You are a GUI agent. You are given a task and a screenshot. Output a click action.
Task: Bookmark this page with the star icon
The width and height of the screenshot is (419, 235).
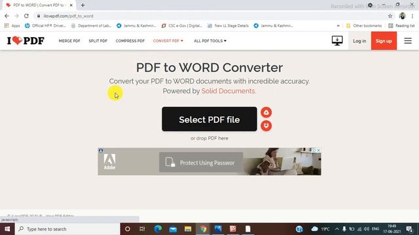[x=390, y=16]
